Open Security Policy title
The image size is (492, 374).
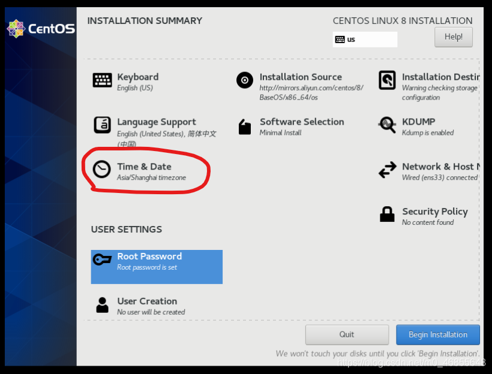435,212
